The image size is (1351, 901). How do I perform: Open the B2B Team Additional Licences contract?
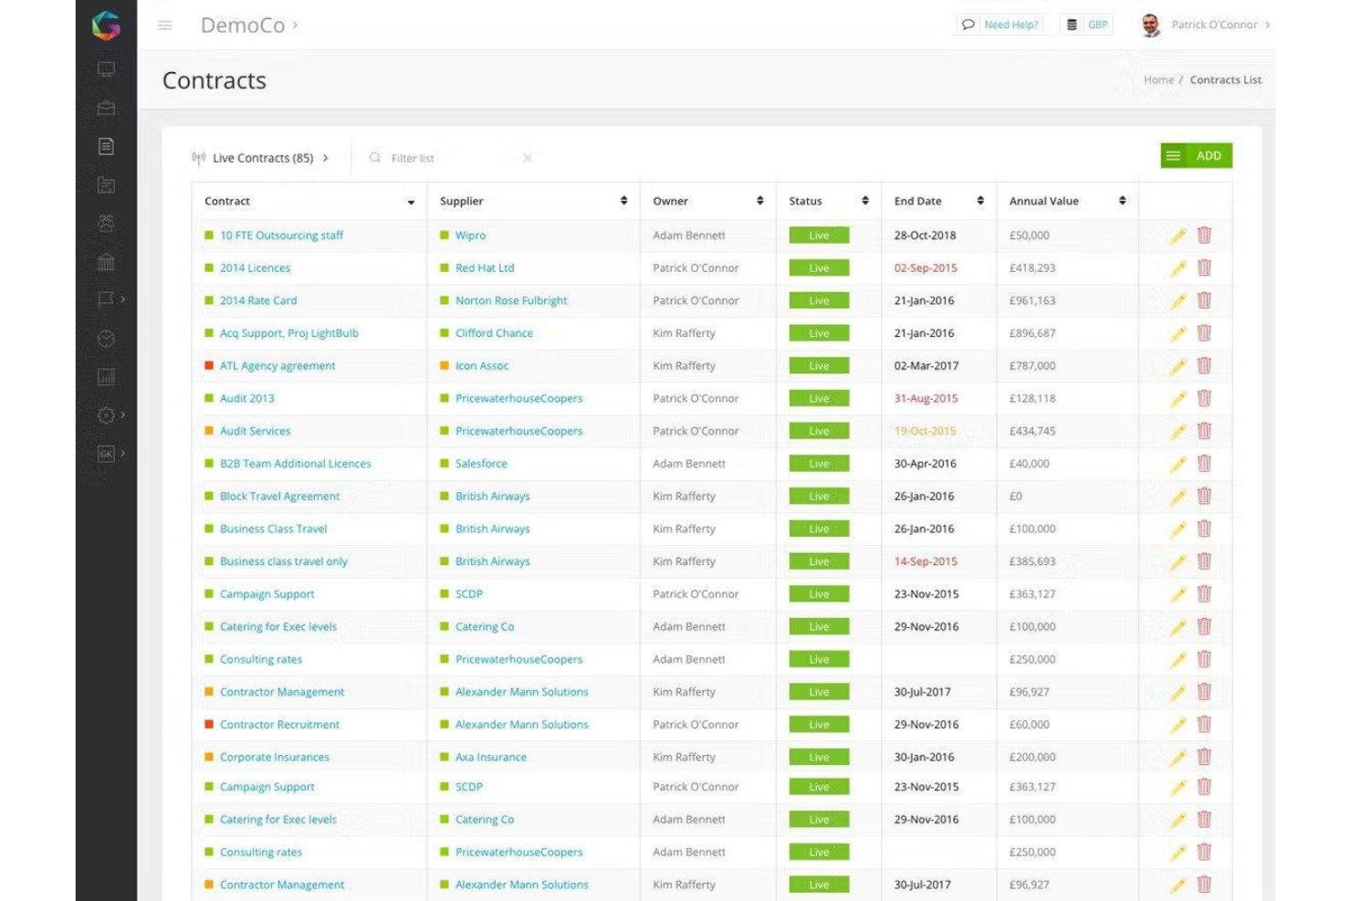point(295,464)
